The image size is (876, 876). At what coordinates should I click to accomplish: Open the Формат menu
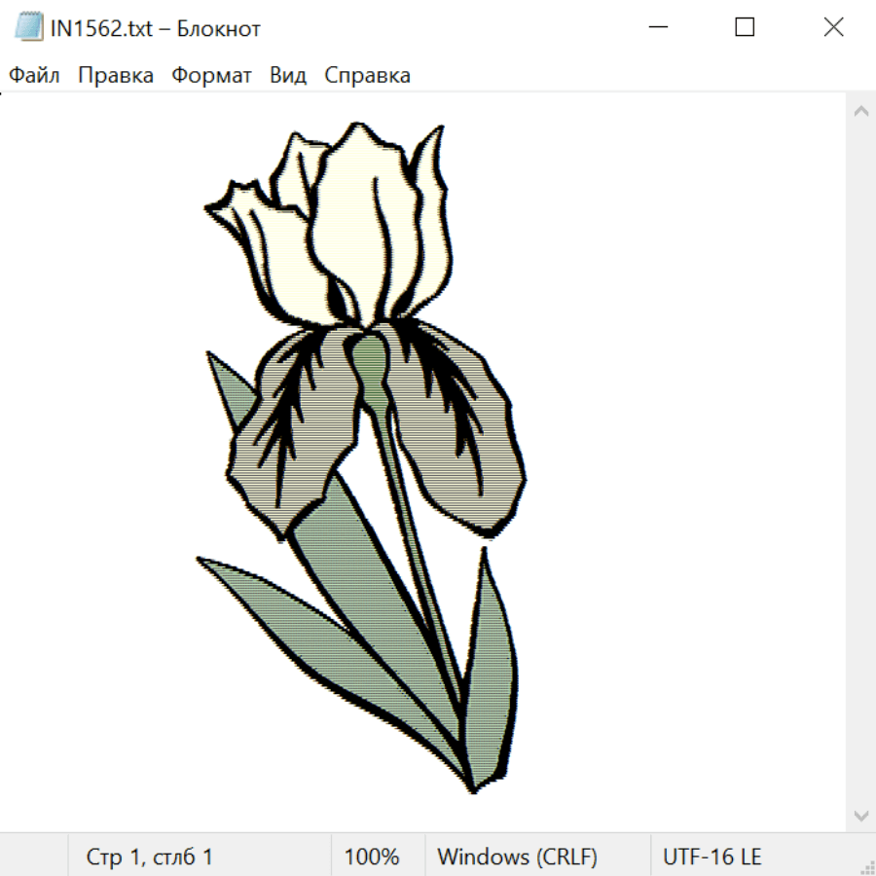pyautogui.click(x=211, y=75)
